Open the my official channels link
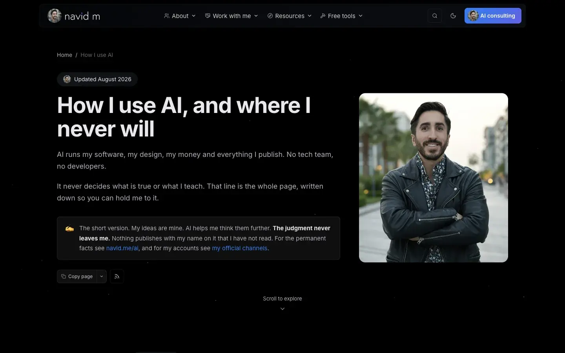 point(240,248)
